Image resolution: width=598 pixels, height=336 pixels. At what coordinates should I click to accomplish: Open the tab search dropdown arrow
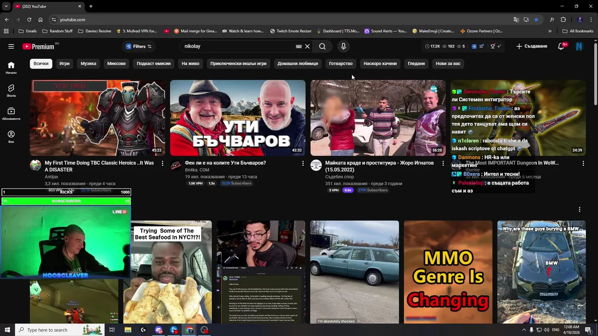click(x=6, y=6)
